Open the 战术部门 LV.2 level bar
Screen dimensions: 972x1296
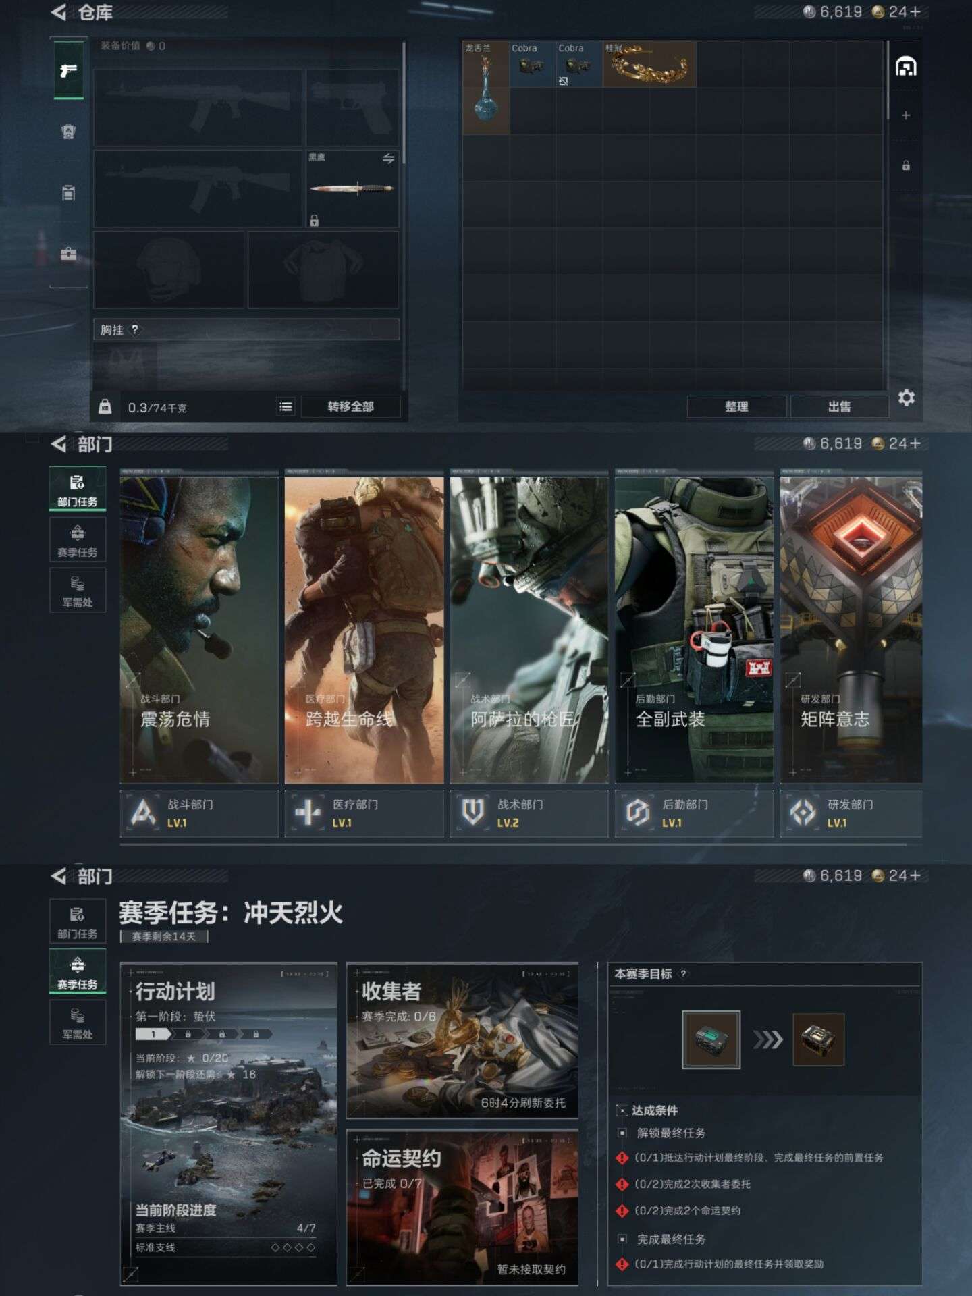point(529,813)
